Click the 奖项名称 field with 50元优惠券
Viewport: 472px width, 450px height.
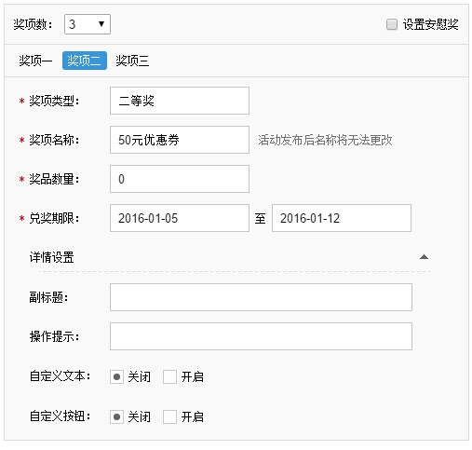pyautogui.click(x=180, y=140)
